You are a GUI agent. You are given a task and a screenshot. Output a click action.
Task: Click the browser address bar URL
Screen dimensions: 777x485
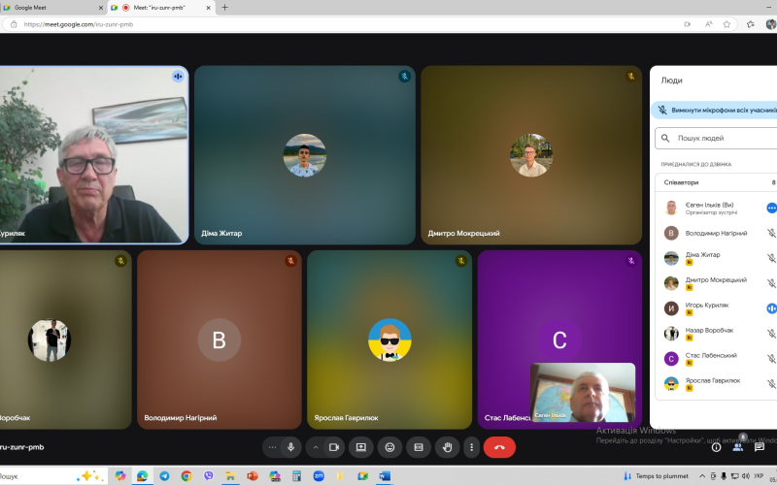tap(79, 24)
